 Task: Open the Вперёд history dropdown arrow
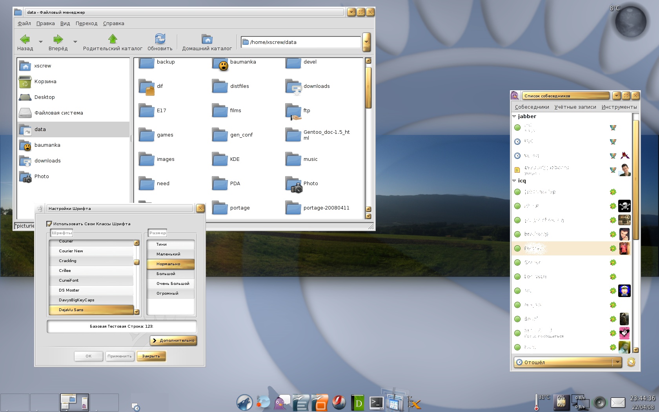click(75, 42)
